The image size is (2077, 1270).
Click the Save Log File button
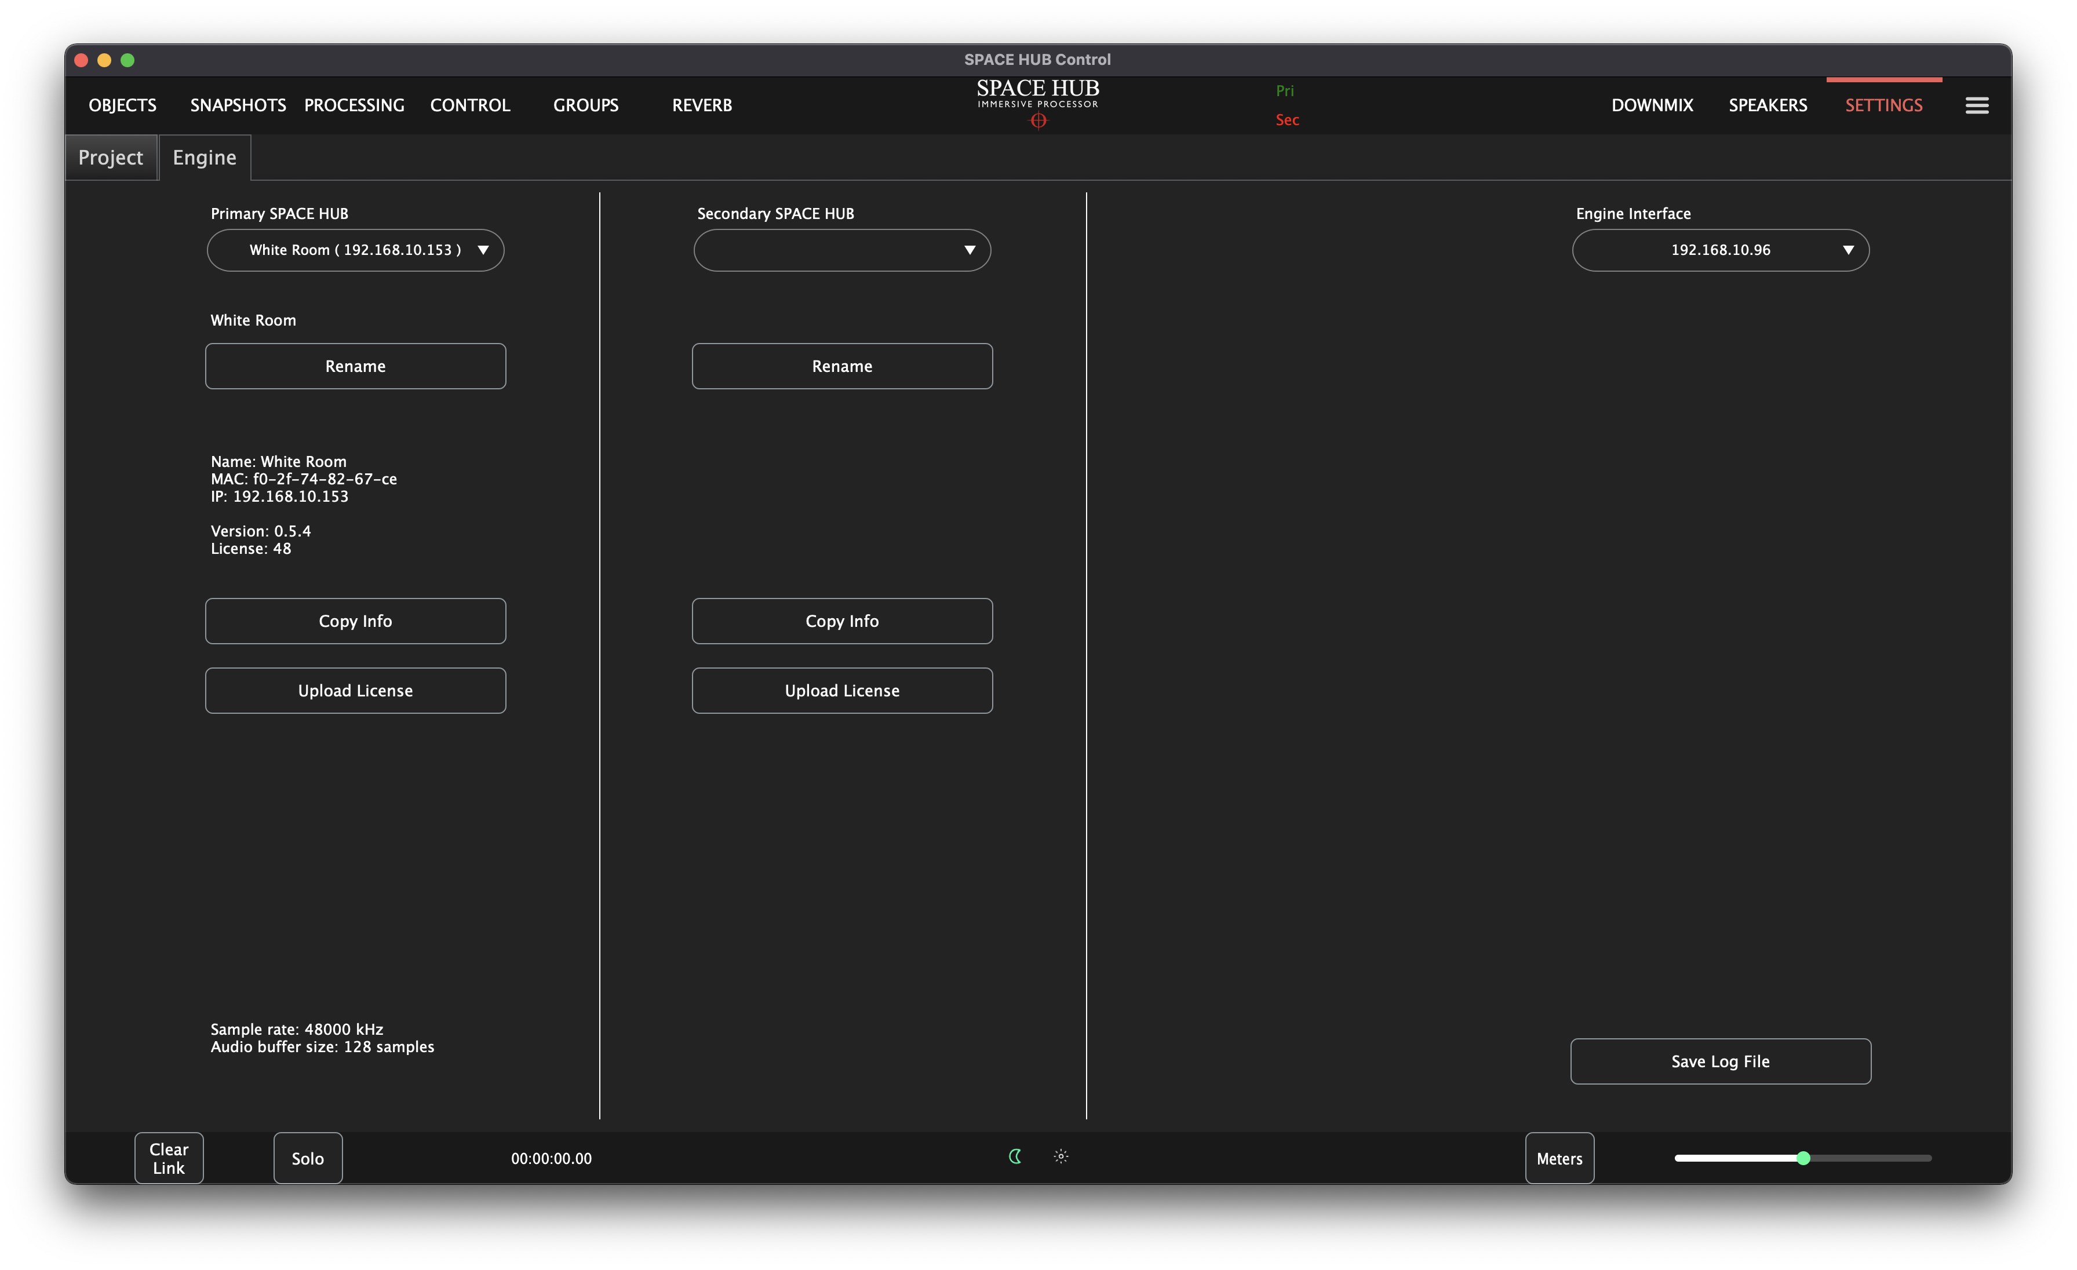pyautogui.click(x=1721, y=1061)
